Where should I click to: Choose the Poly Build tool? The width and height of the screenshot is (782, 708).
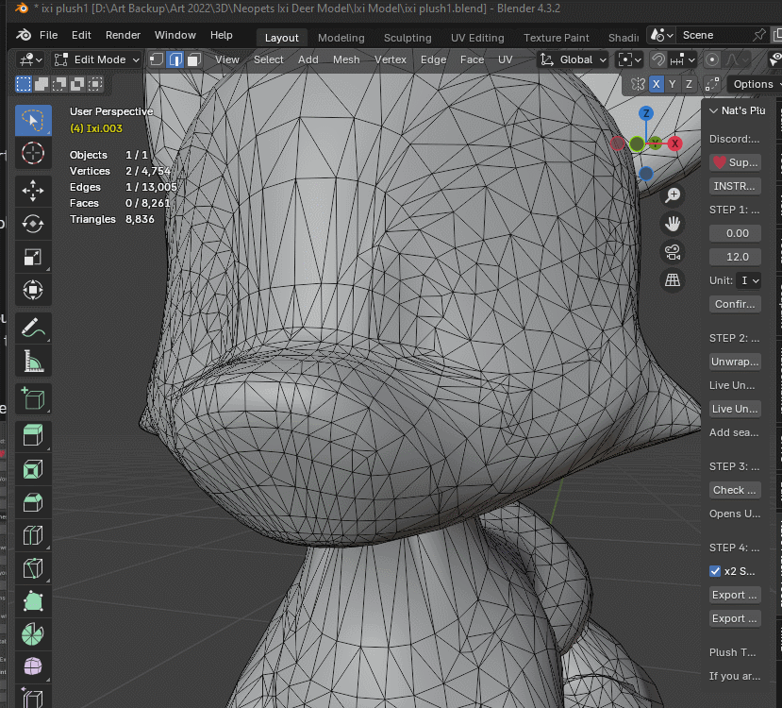(33, 601)
